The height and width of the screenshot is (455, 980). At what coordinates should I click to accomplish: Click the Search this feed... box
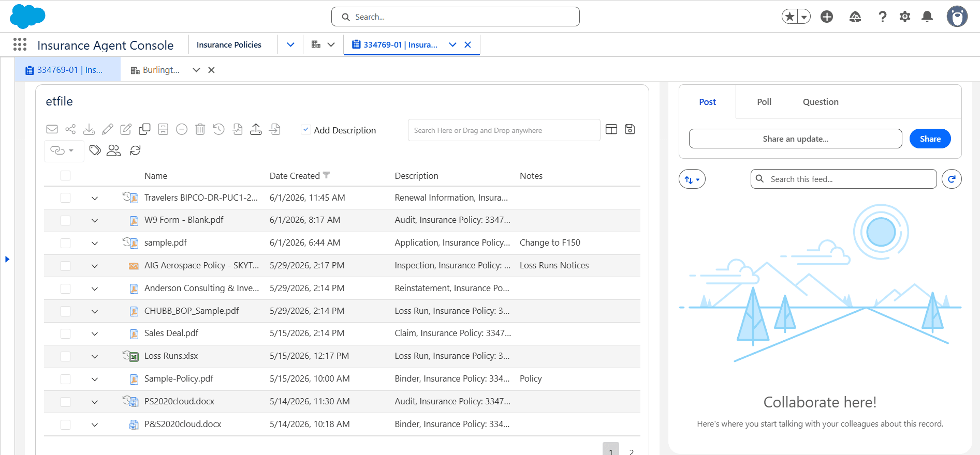(x=844, y=179)
